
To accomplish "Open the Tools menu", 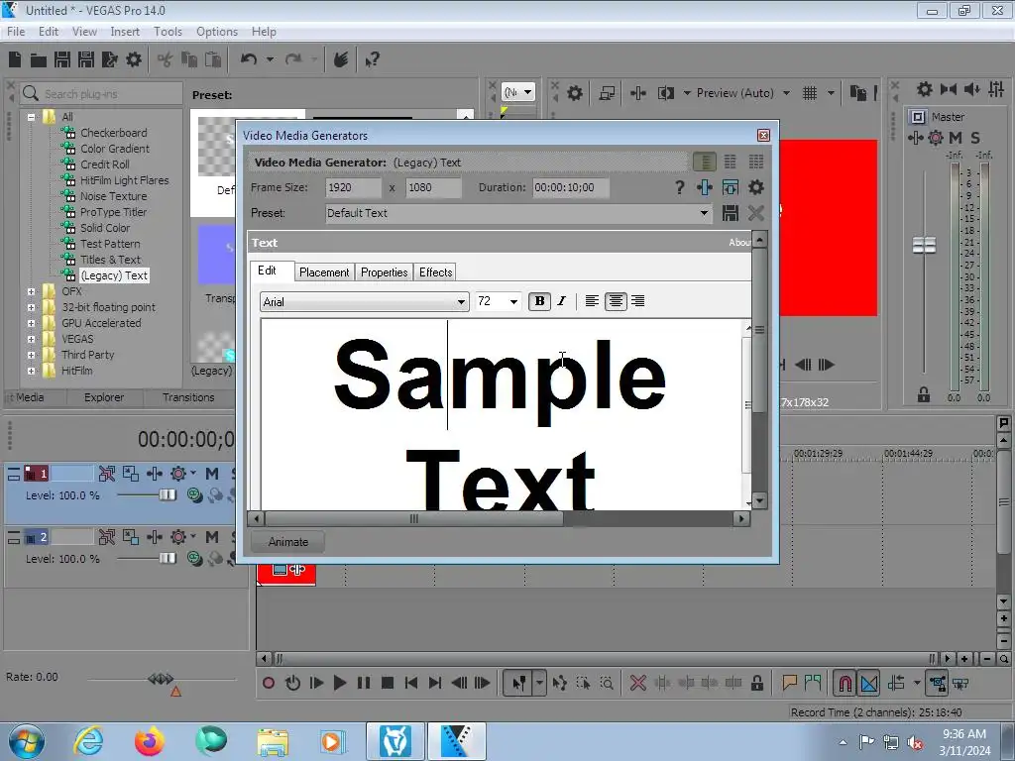I will pyautogui.click(x=168, y=31).
